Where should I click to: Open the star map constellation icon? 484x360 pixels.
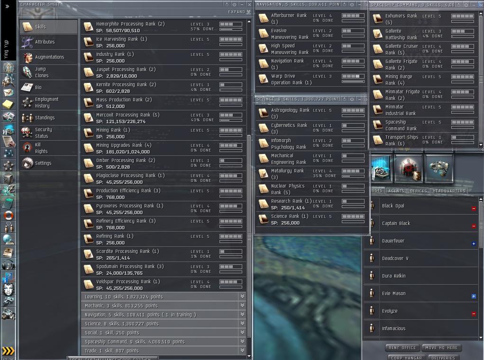click(9, 153)
